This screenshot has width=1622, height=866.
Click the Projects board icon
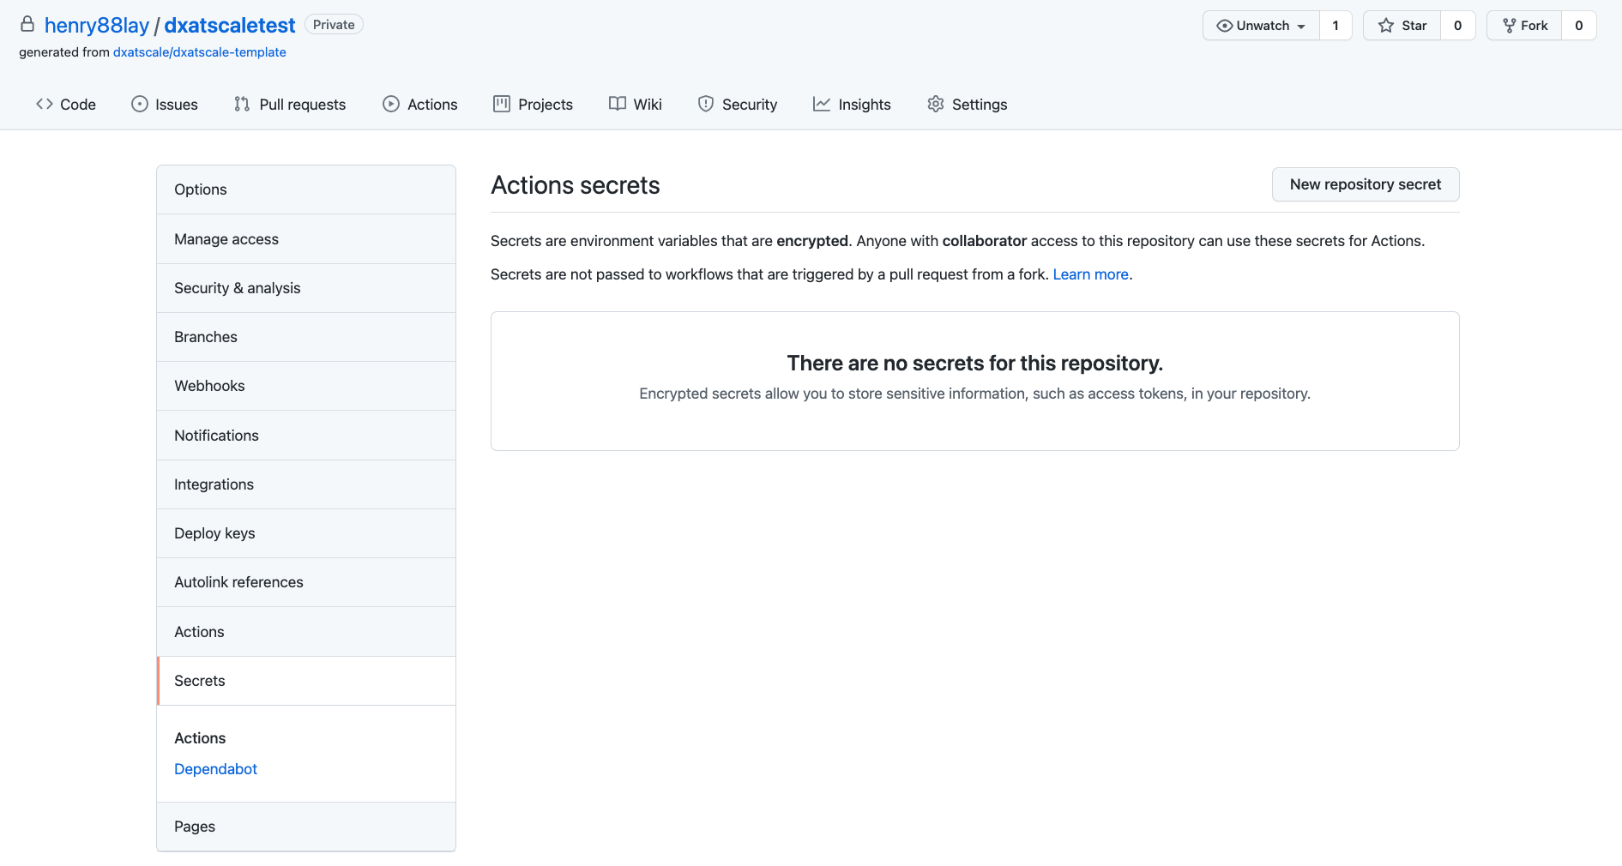click(502, 104)
